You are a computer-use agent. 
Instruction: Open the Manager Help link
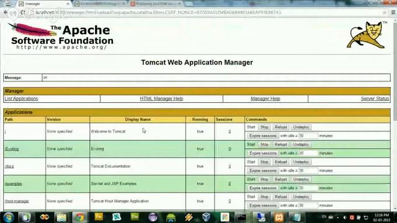265,98
